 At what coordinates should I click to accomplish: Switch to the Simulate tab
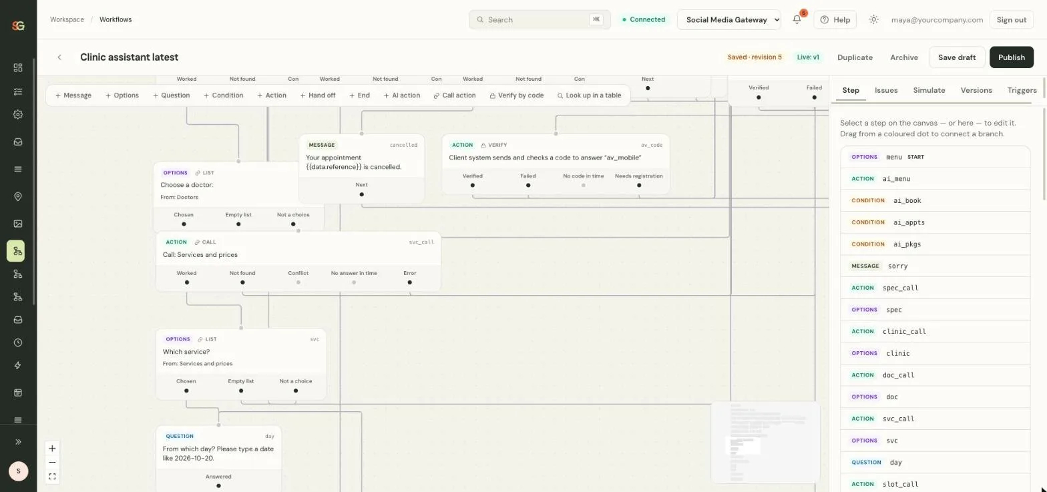[x=929, y=90]
